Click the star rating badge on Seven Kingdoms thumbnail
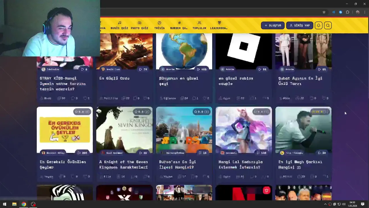The height and width of the screenshot is (208, 369). coord(142,112)
